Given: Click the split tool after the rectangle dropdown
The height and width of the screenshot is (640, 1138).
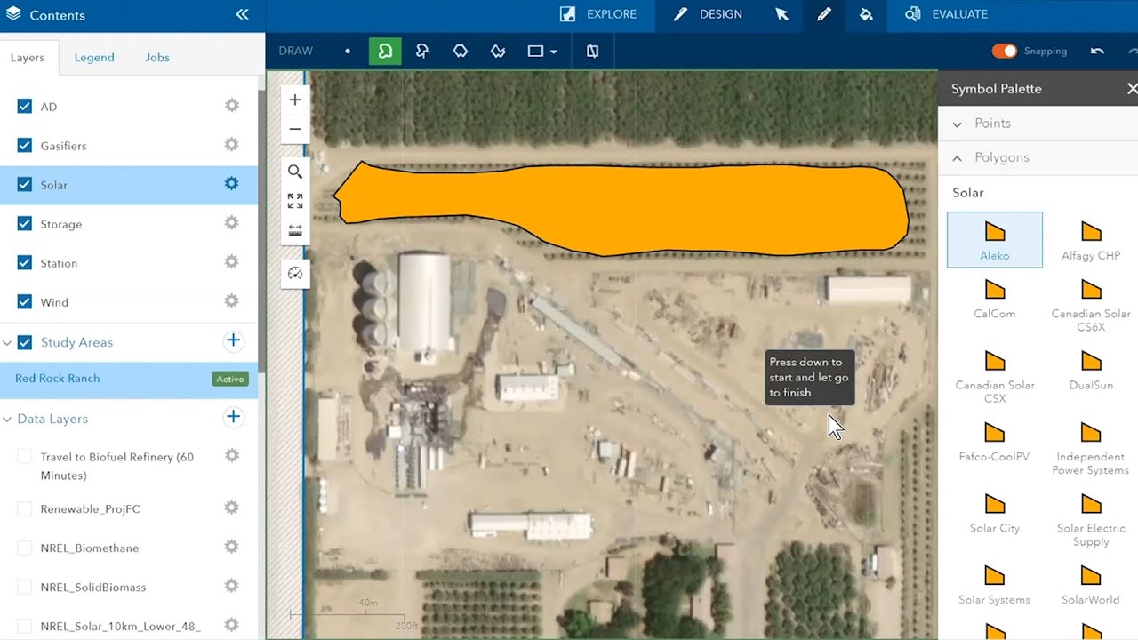Looking at the screenshot, I should click(x=592, y=52).
